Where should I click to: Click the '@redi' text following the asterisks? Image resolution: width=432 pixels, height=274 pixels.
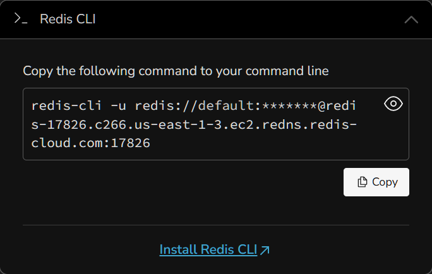coord(337,105)
